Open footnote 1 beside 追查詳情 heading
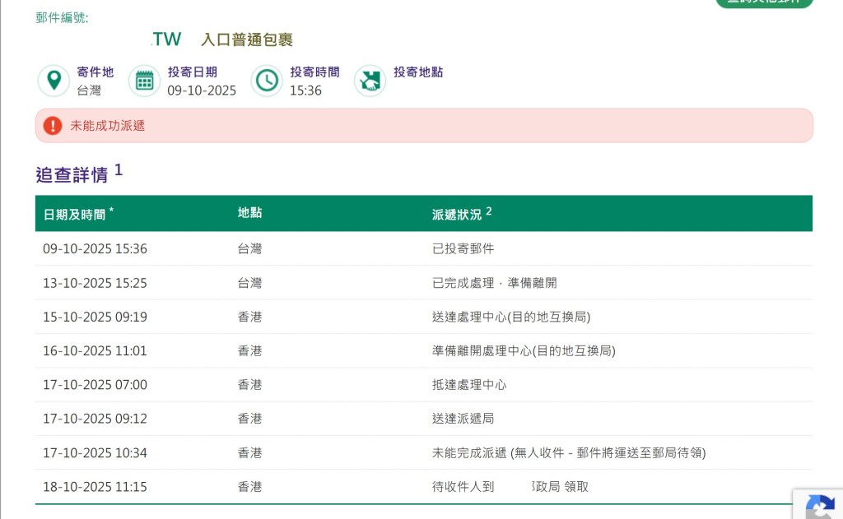This screenshot has width=843, height=519. (x=119, y=170)
